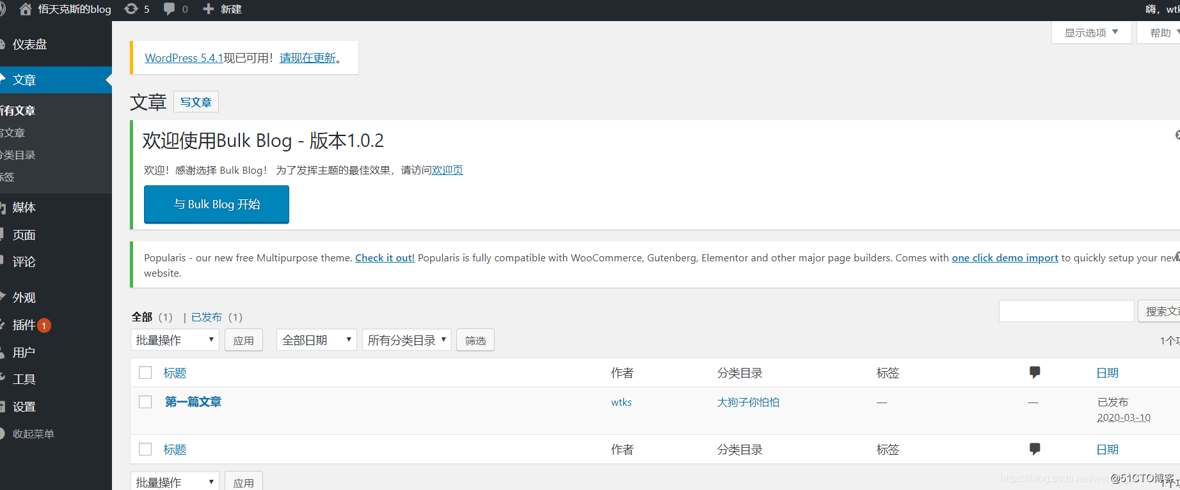The height and width of the screenshot is (490, 1180).
Task: Open 外观 in the sidebar
Action: [x=24, y=297]
